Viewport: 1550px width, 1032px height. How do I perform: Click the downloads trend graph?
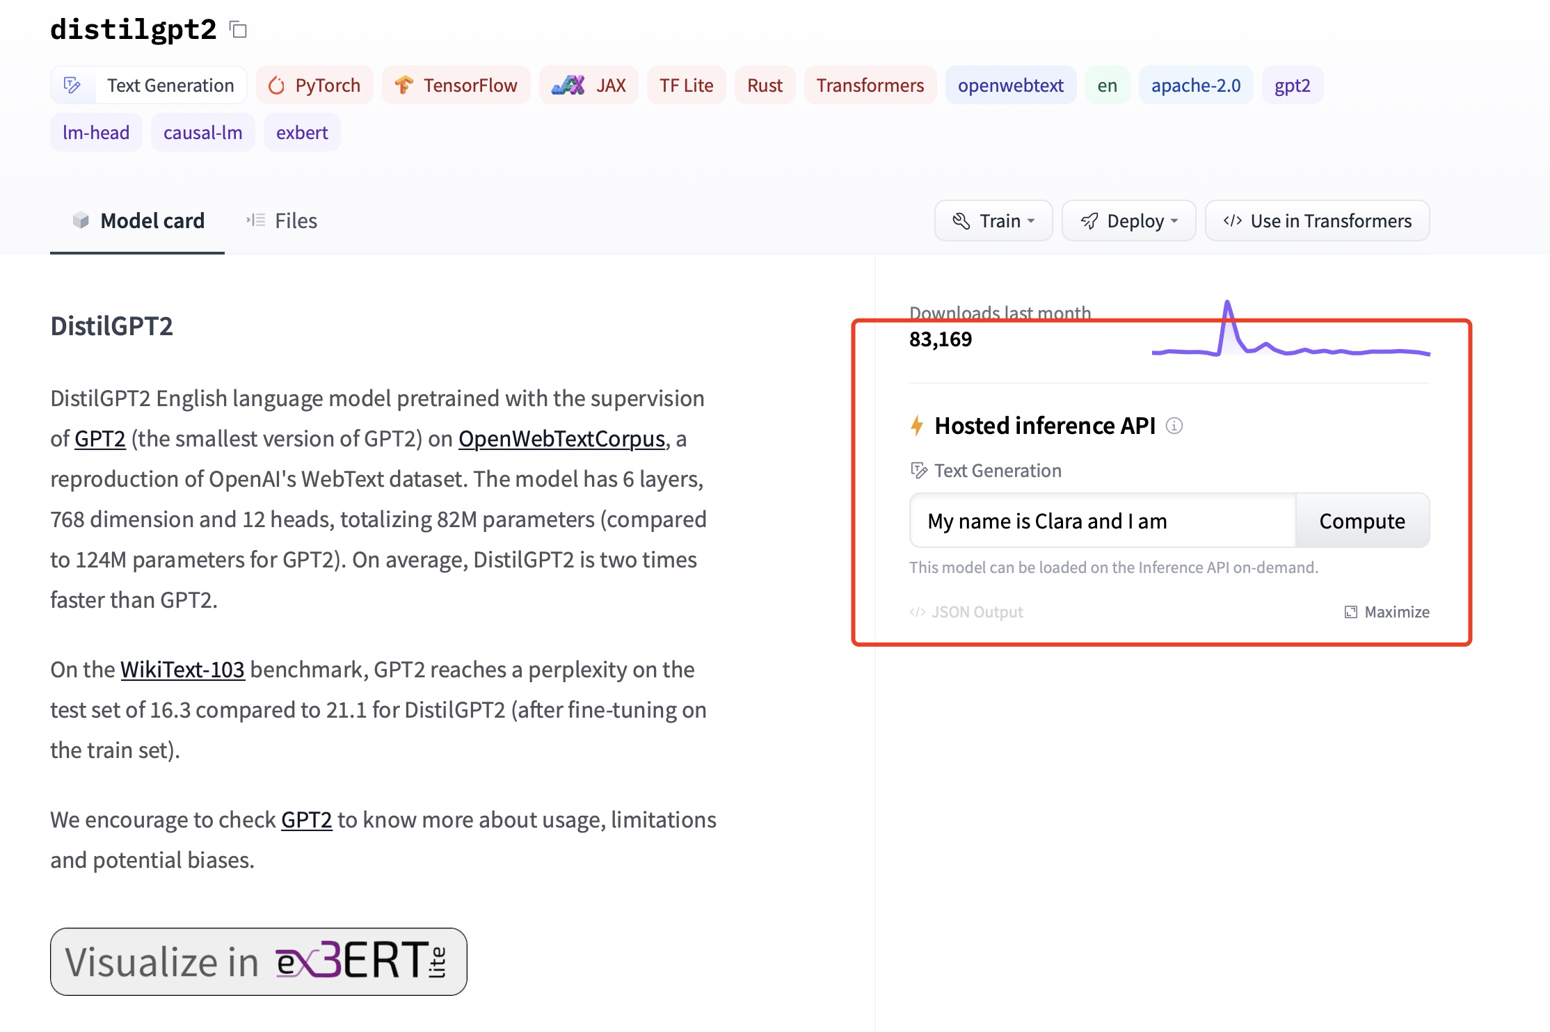(1291, 334)
